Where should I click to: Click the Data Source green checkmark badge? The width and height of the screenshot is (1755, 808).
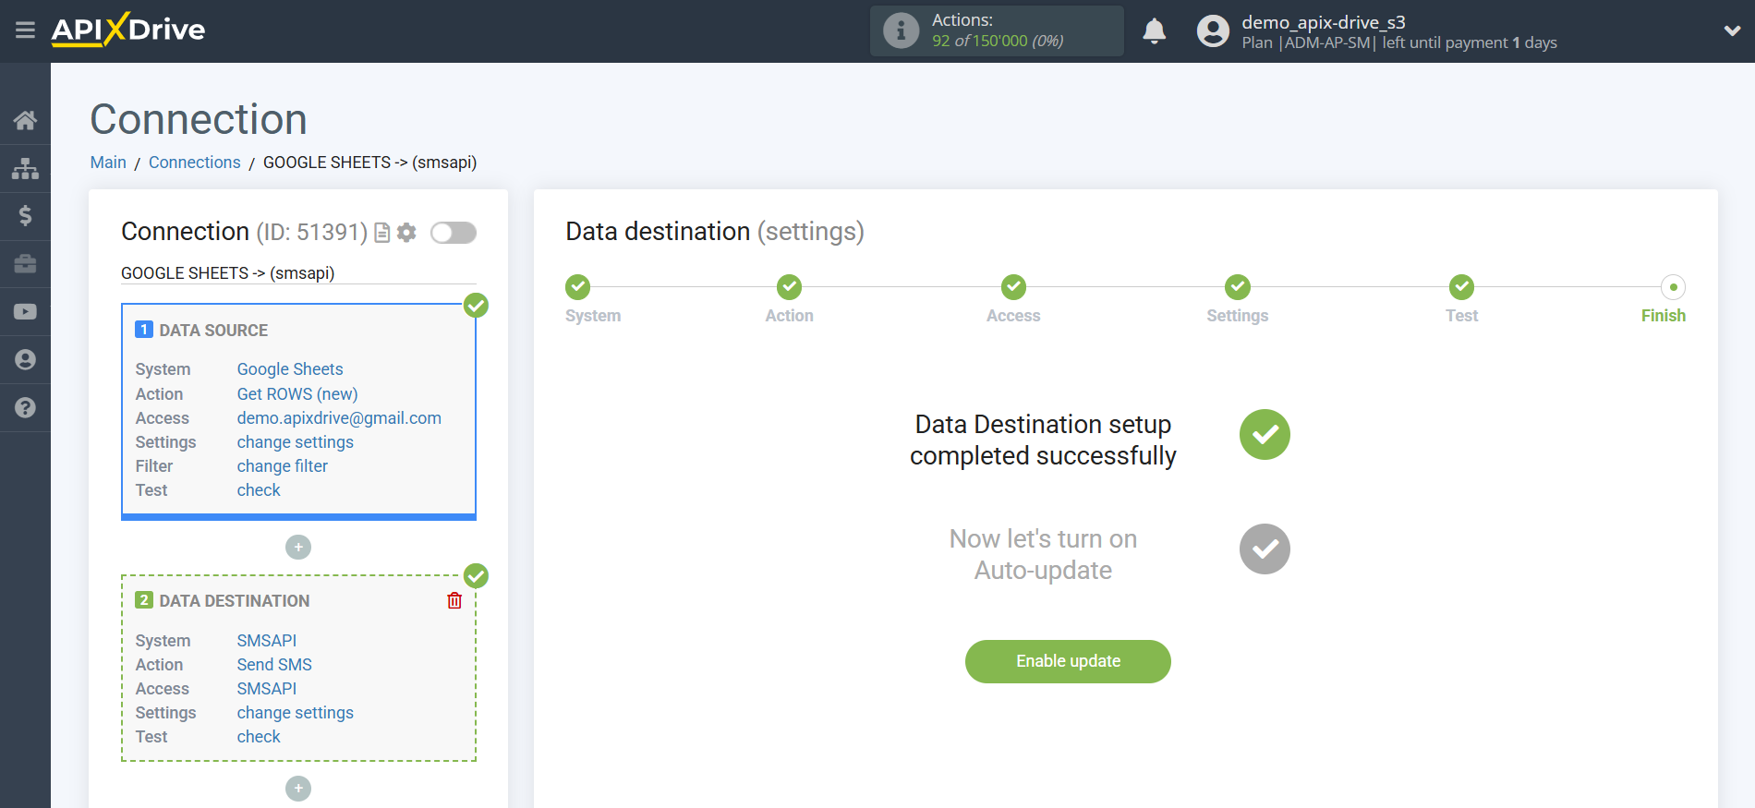point(476,305)
